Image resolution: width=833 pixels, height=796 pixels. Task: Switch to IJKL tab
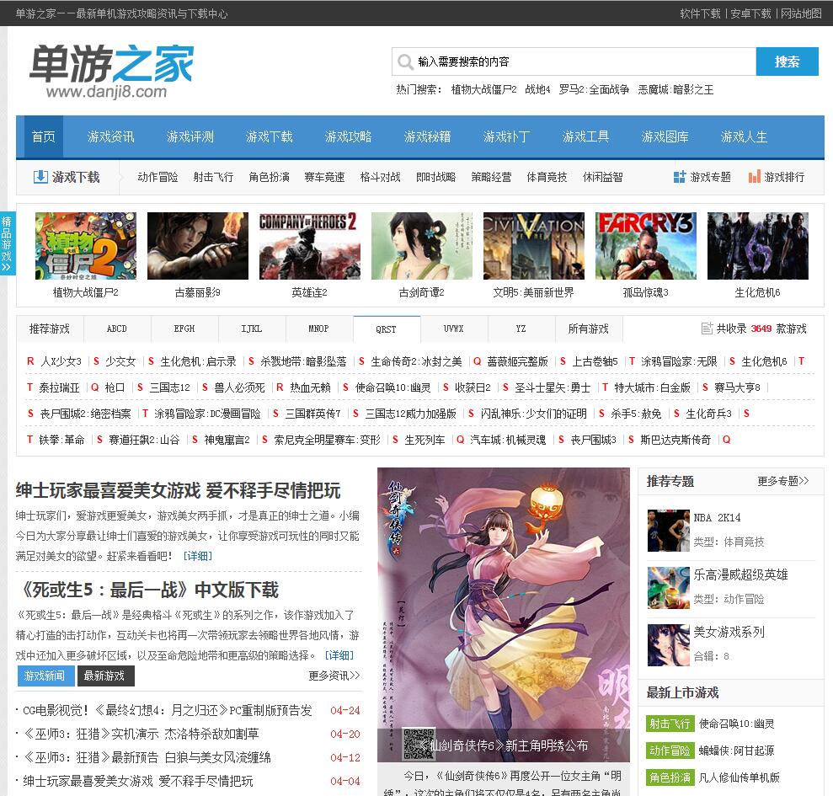point(252,329)
